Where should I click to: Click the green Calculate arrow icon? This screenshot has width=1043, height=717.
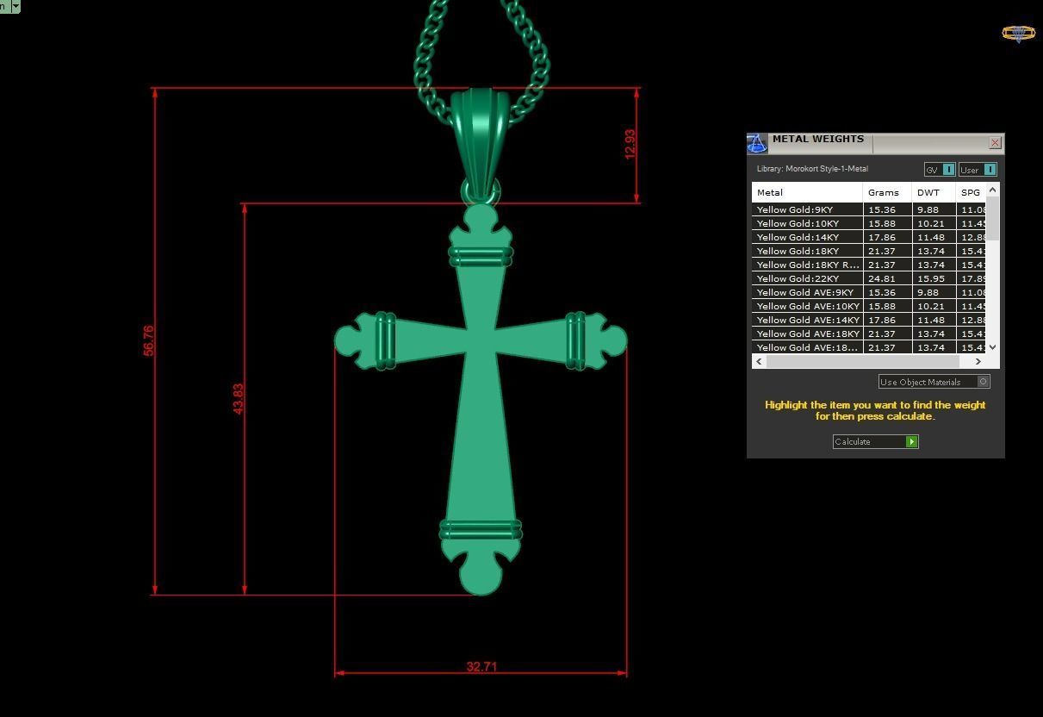pyautogui.click(x=911, y=442)
